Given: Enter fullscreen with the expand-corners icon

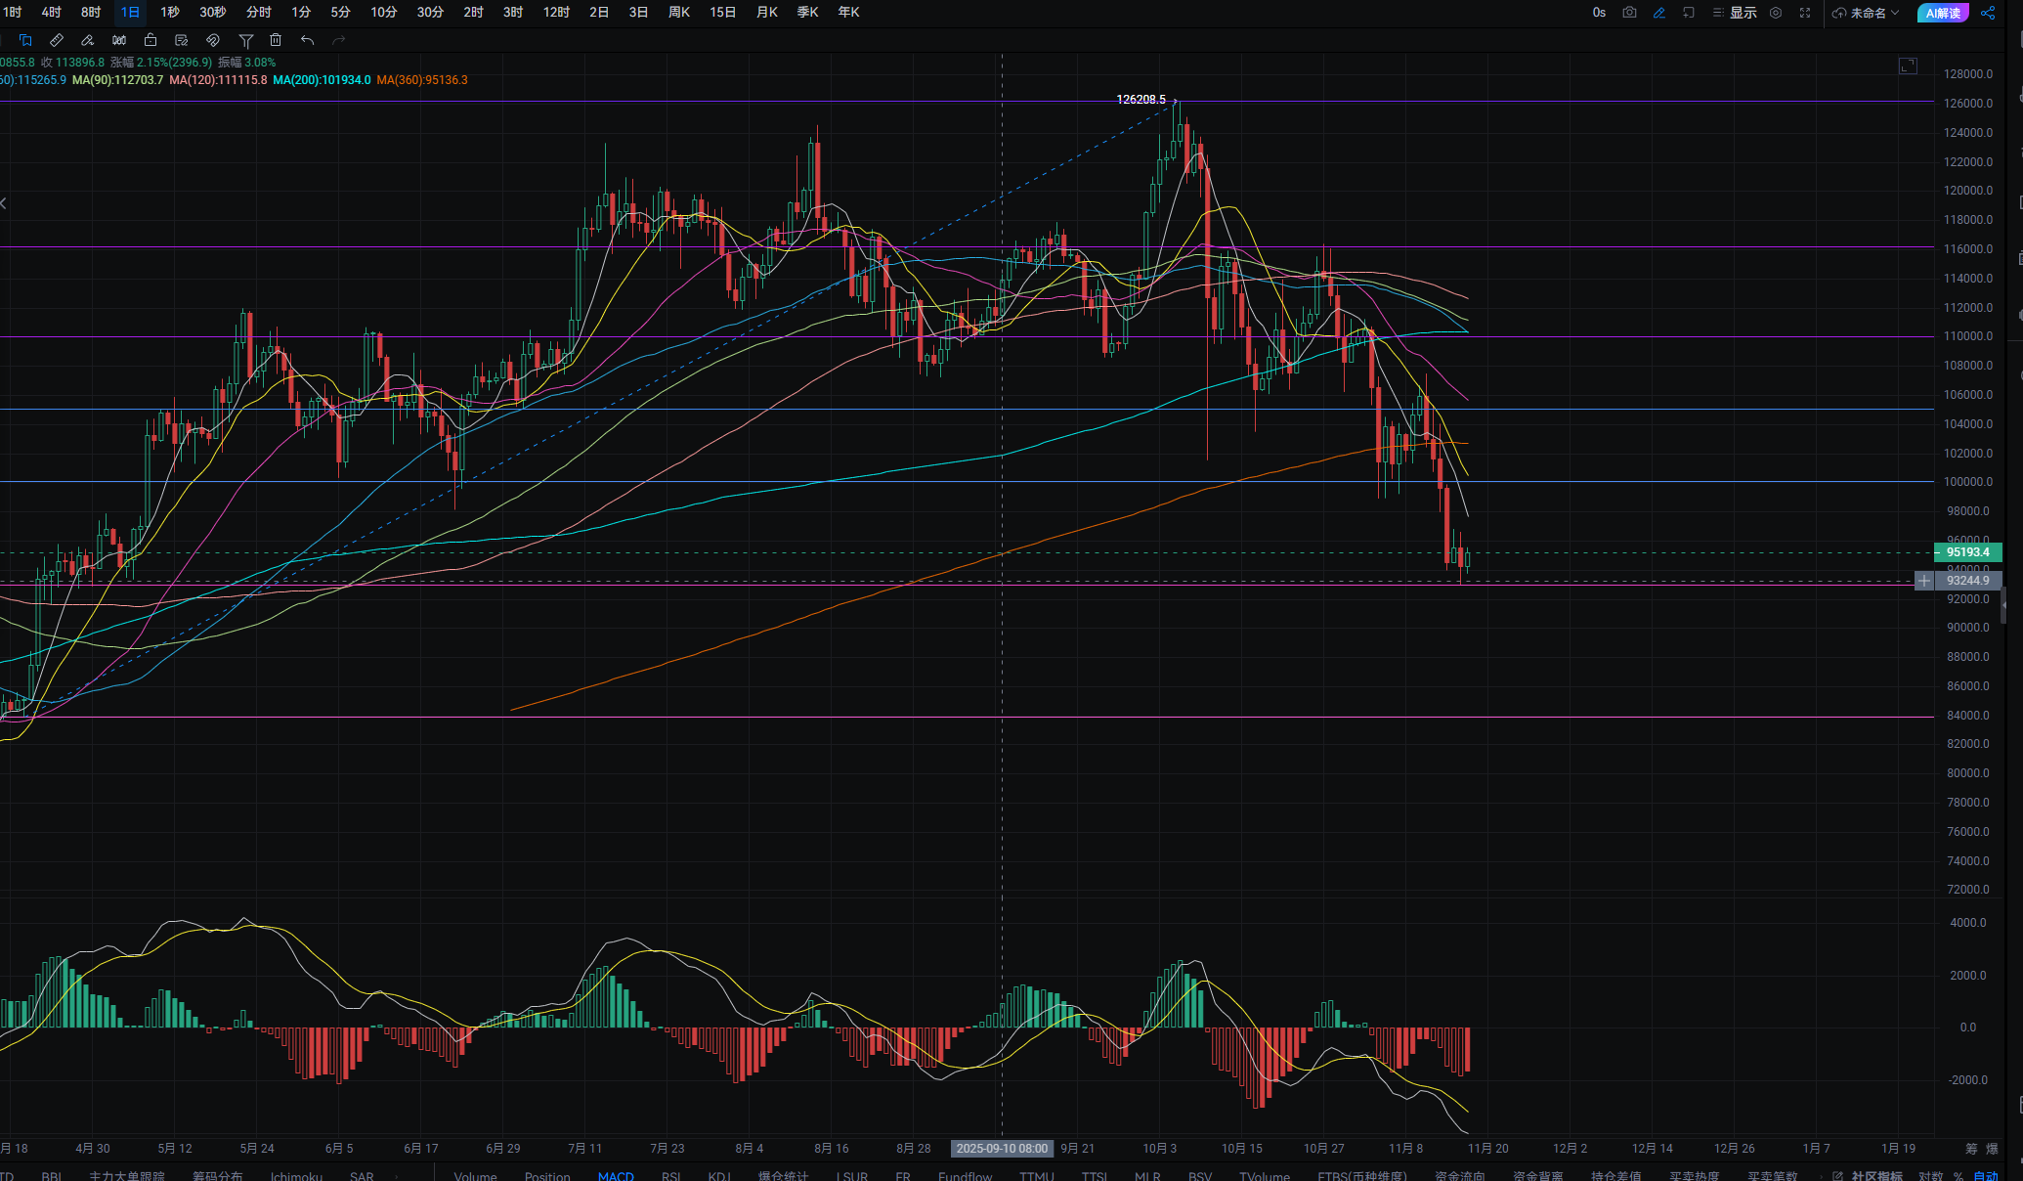Looking at the screenshot, I should [x=1805, y=13].
